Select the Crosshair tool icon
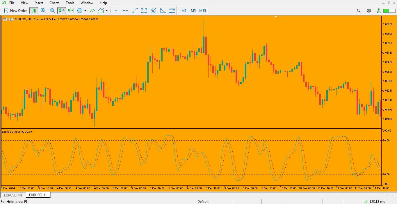Screen dimensions: 397x204 point(116,10)
